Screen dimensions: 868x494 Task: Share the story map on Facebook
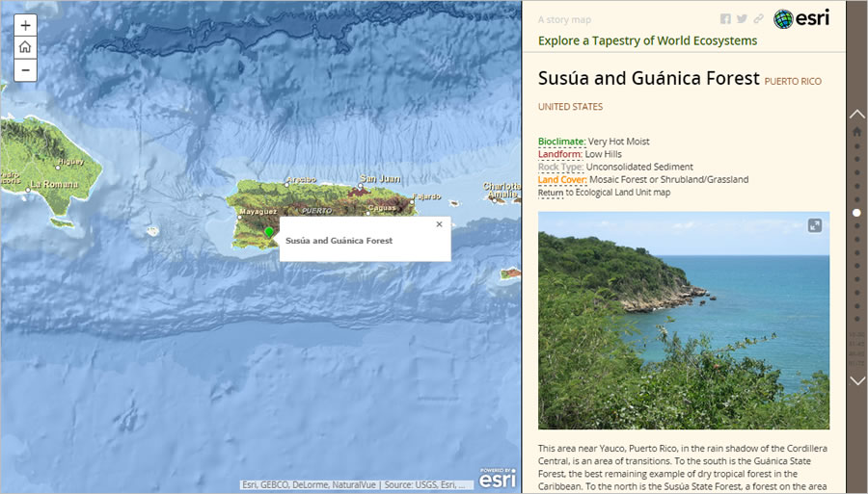tap(725, 19)
